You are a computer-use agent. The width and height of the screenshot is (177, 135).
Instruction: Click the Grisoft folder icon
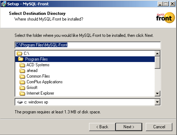point(22,88)
